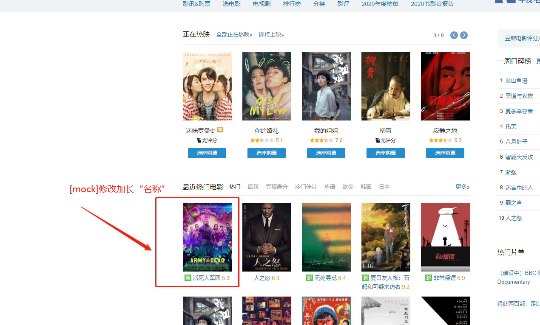Open 黑道与家族 in 一周口碑榜
This screenshot has height=325, width=540.
[519, 96]
